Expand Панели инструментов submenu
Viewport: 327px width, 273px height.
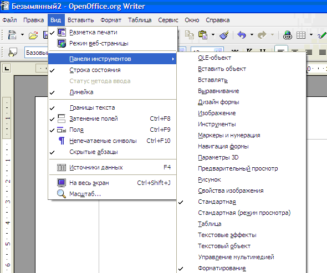(x=113, y=59)
